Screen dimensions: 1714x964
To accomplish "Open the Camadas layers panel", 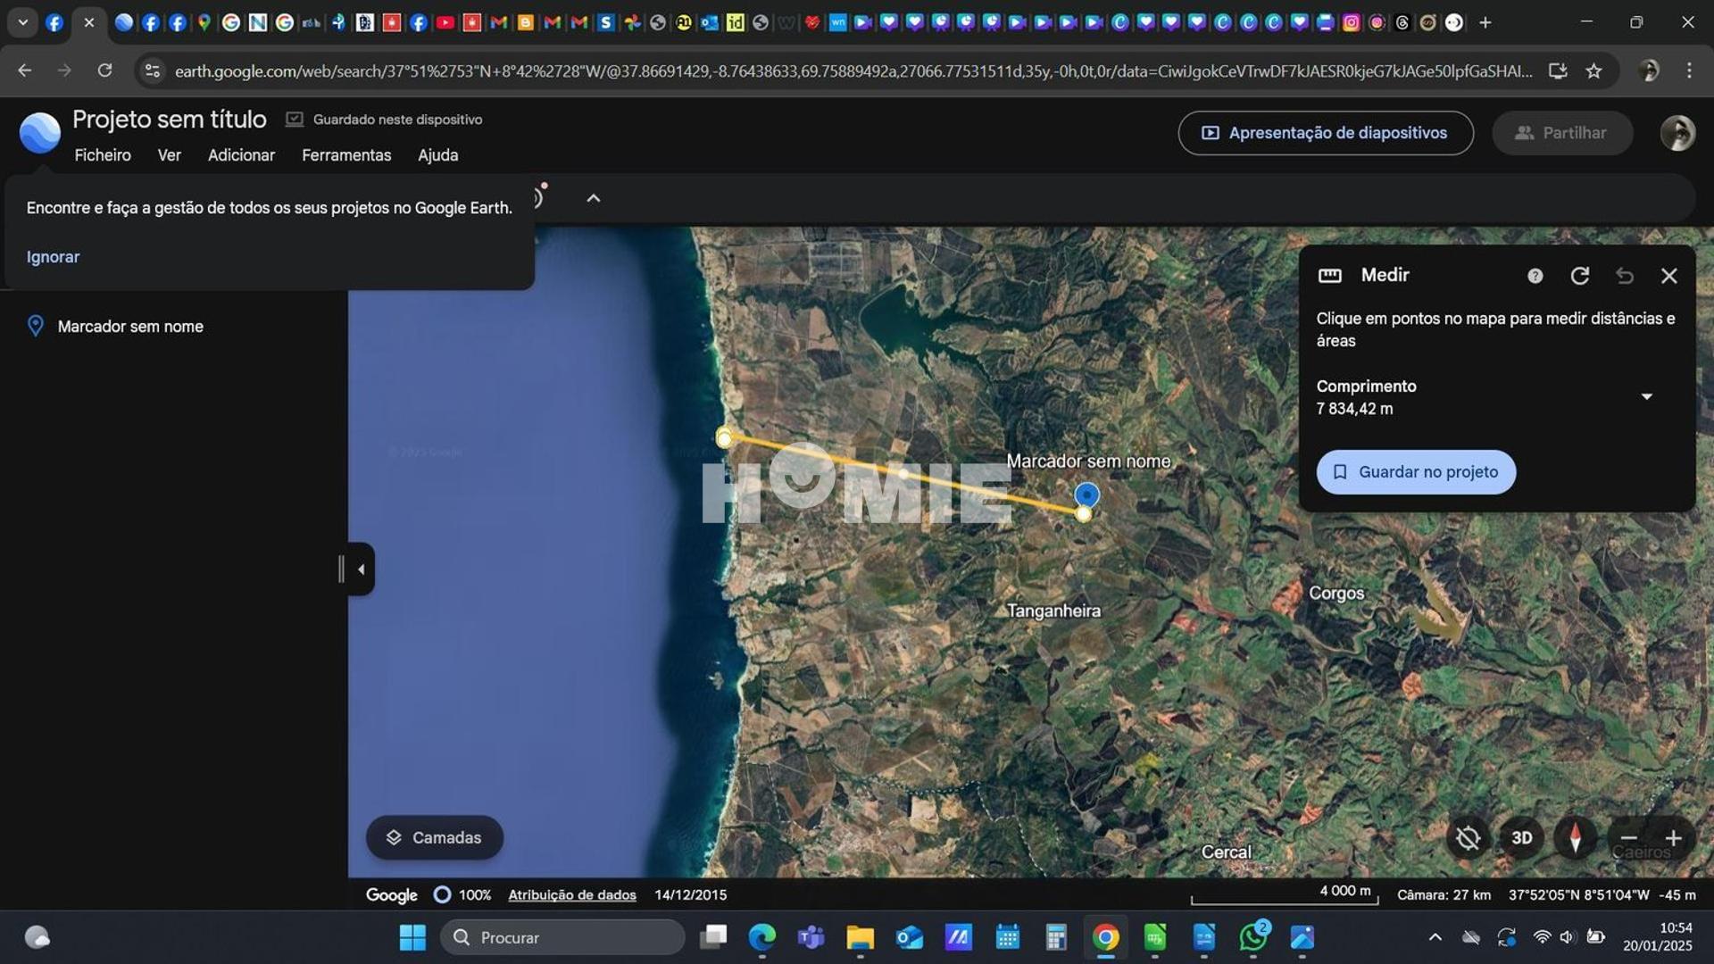I will point(434,837).
